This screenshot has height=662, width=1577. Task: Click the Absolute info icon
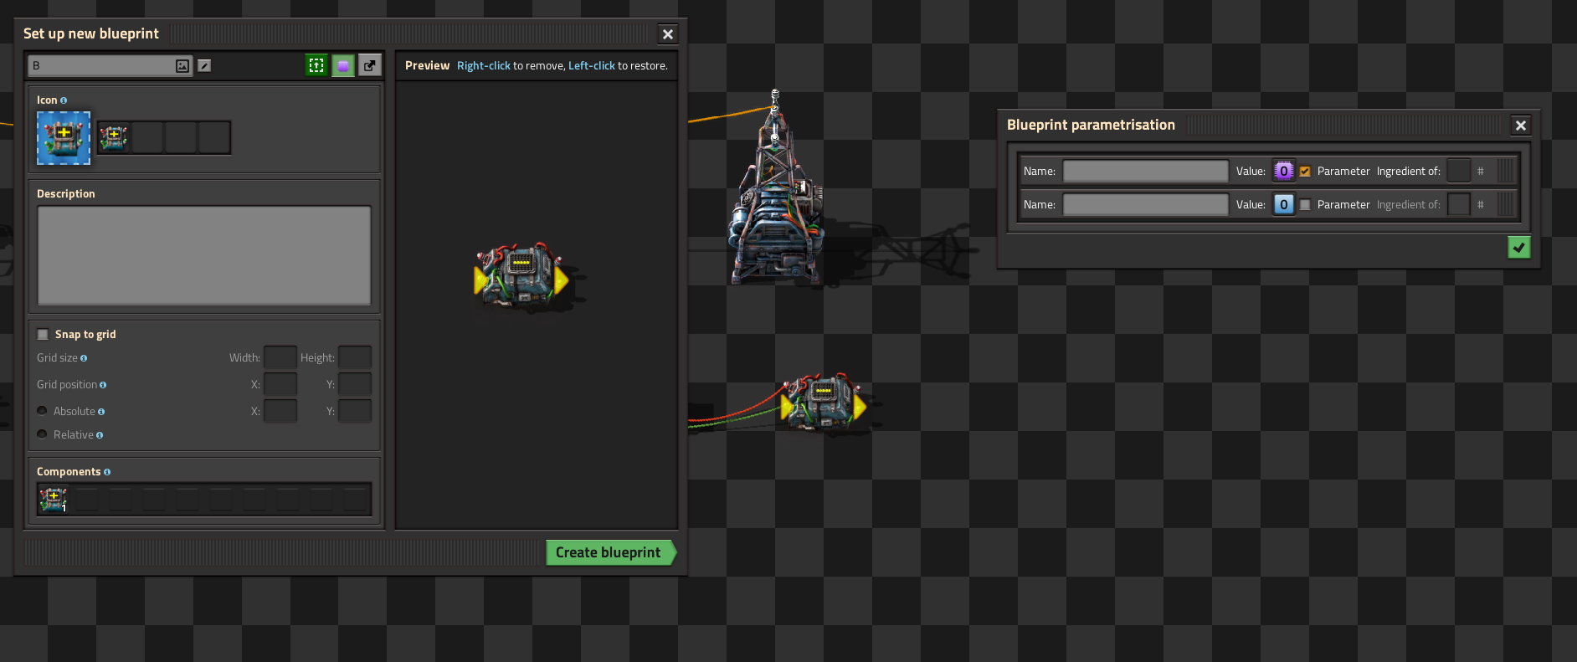pos(101,412)
